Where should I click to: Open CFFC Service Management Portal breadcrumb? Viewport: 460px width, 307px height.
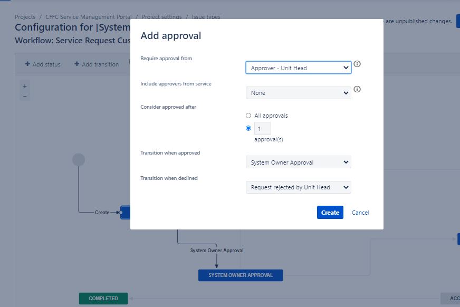(x=88, y=17)
